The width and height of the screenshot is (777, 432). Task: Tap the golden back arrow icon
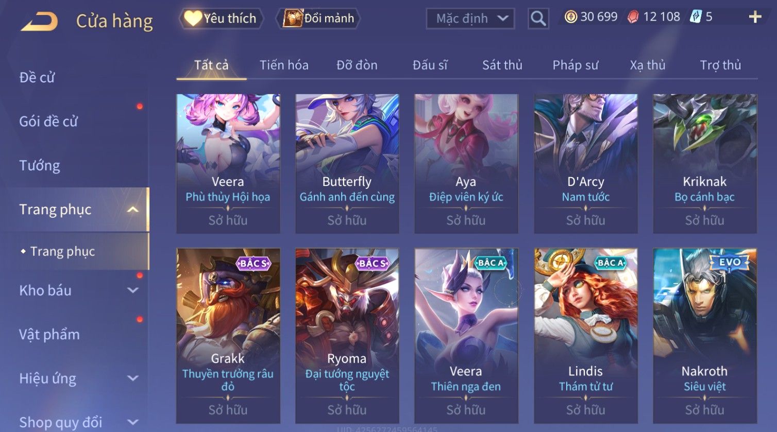pyautogui.click(x=39, y=22)
